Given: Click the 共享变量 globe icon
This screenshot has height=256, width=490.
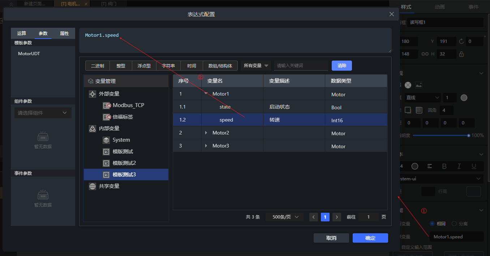Looking at the screenshot, I should click(x=93, y=186).
